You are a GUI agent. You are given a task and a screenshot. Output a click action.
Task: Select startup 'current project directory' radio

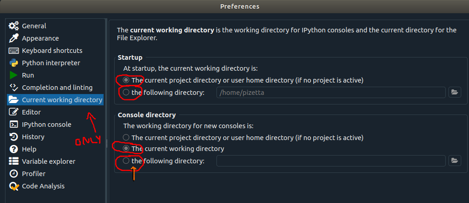(126, 80)
